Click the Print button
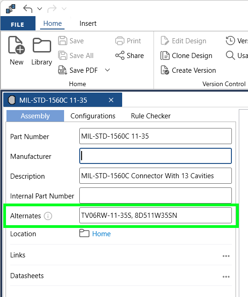Viewport: 248px width, 297px height. pos(128,41)
